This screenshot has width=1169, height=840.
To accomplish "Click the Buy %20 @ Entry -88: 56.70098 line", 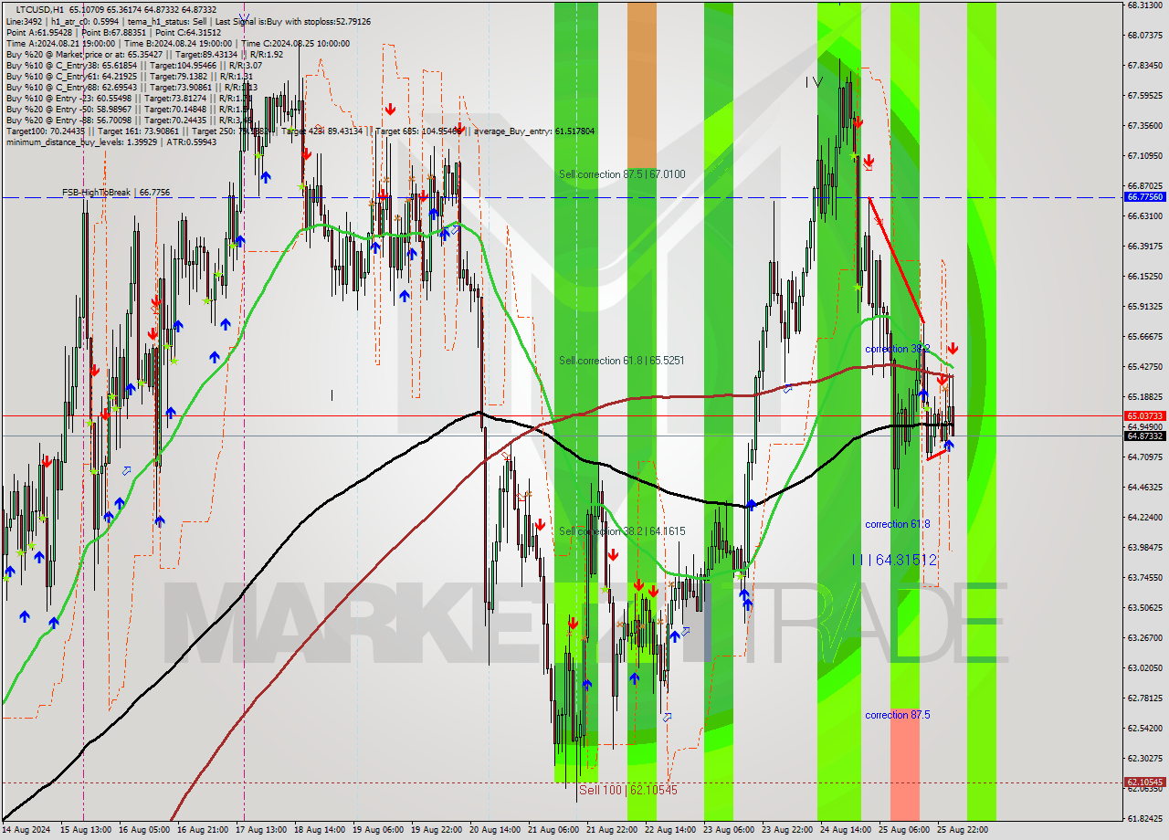I will [129, 120].
